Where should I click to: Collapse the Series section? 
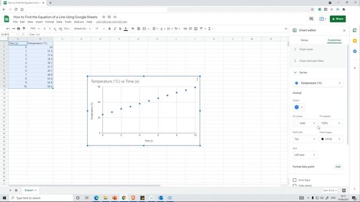coord(318,72)
